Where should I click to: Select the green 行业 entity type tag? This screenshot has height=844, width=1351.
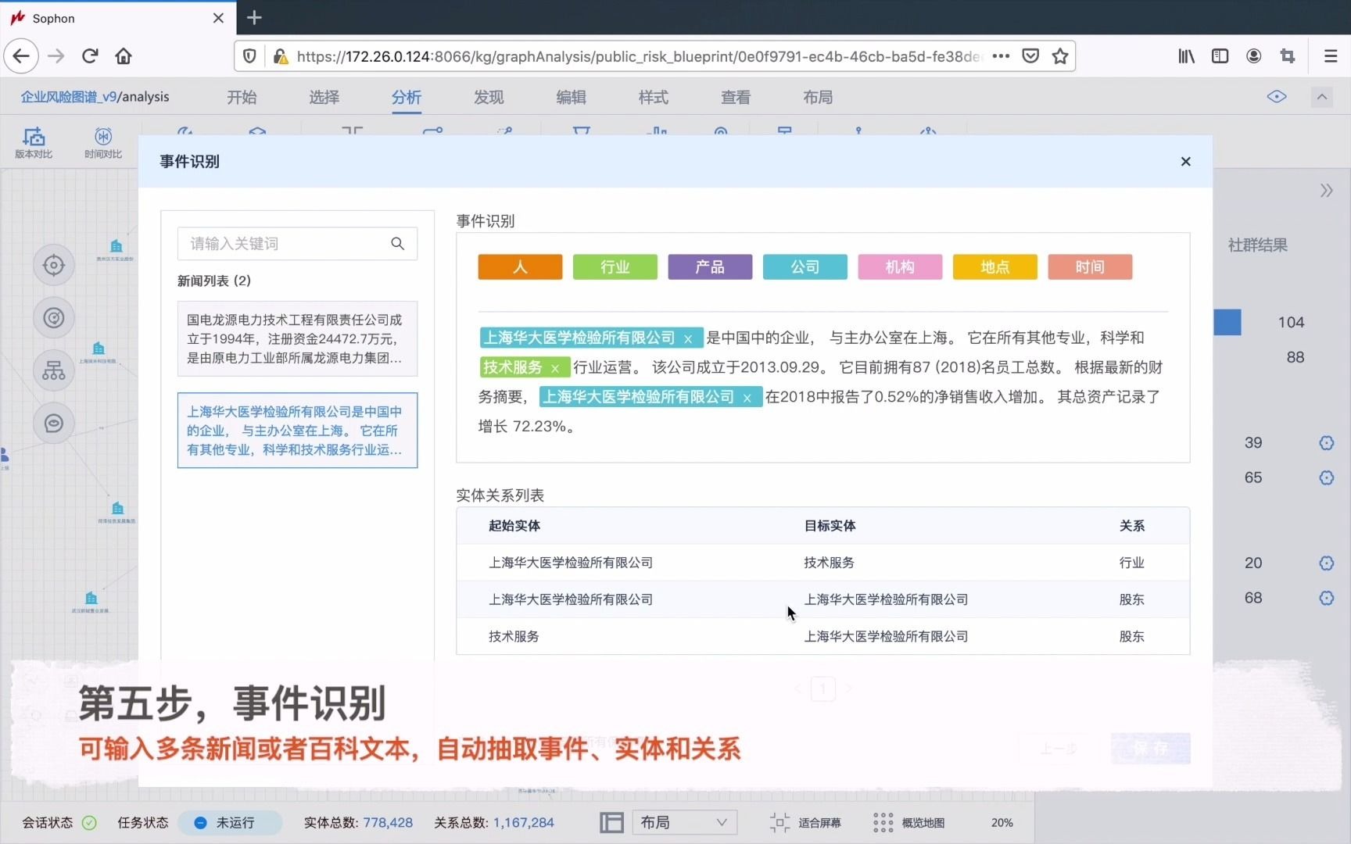point(615,267)
